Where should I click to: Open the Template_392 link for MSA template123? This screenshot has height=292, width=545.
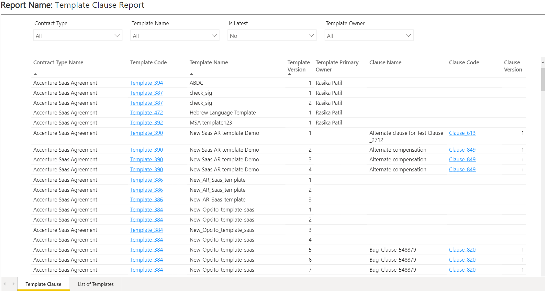coord(146,123)
